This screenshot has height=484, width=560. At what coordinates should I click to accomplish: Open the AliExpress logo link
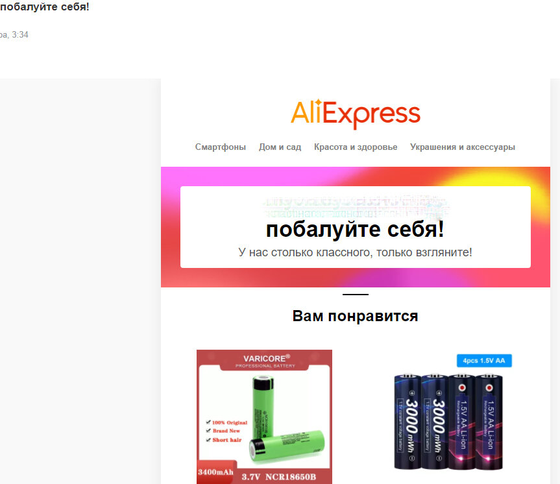tap(356, 114)
